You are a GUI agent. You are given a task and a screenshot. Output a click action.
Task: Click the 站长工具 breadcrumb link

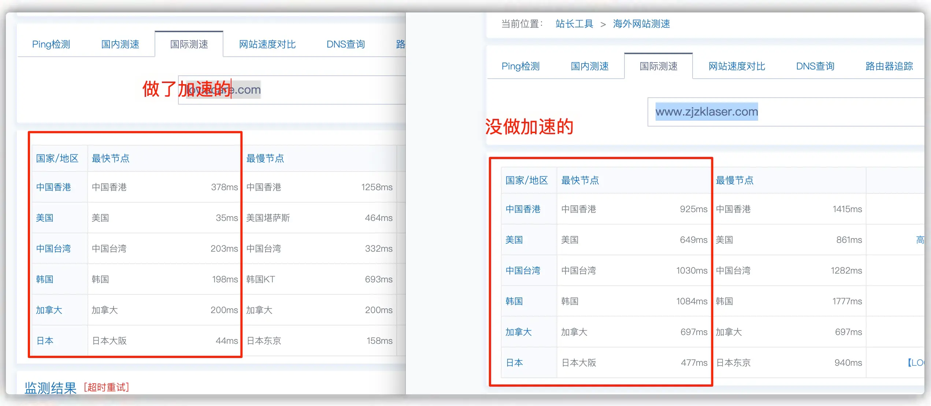tap(574, 24)
